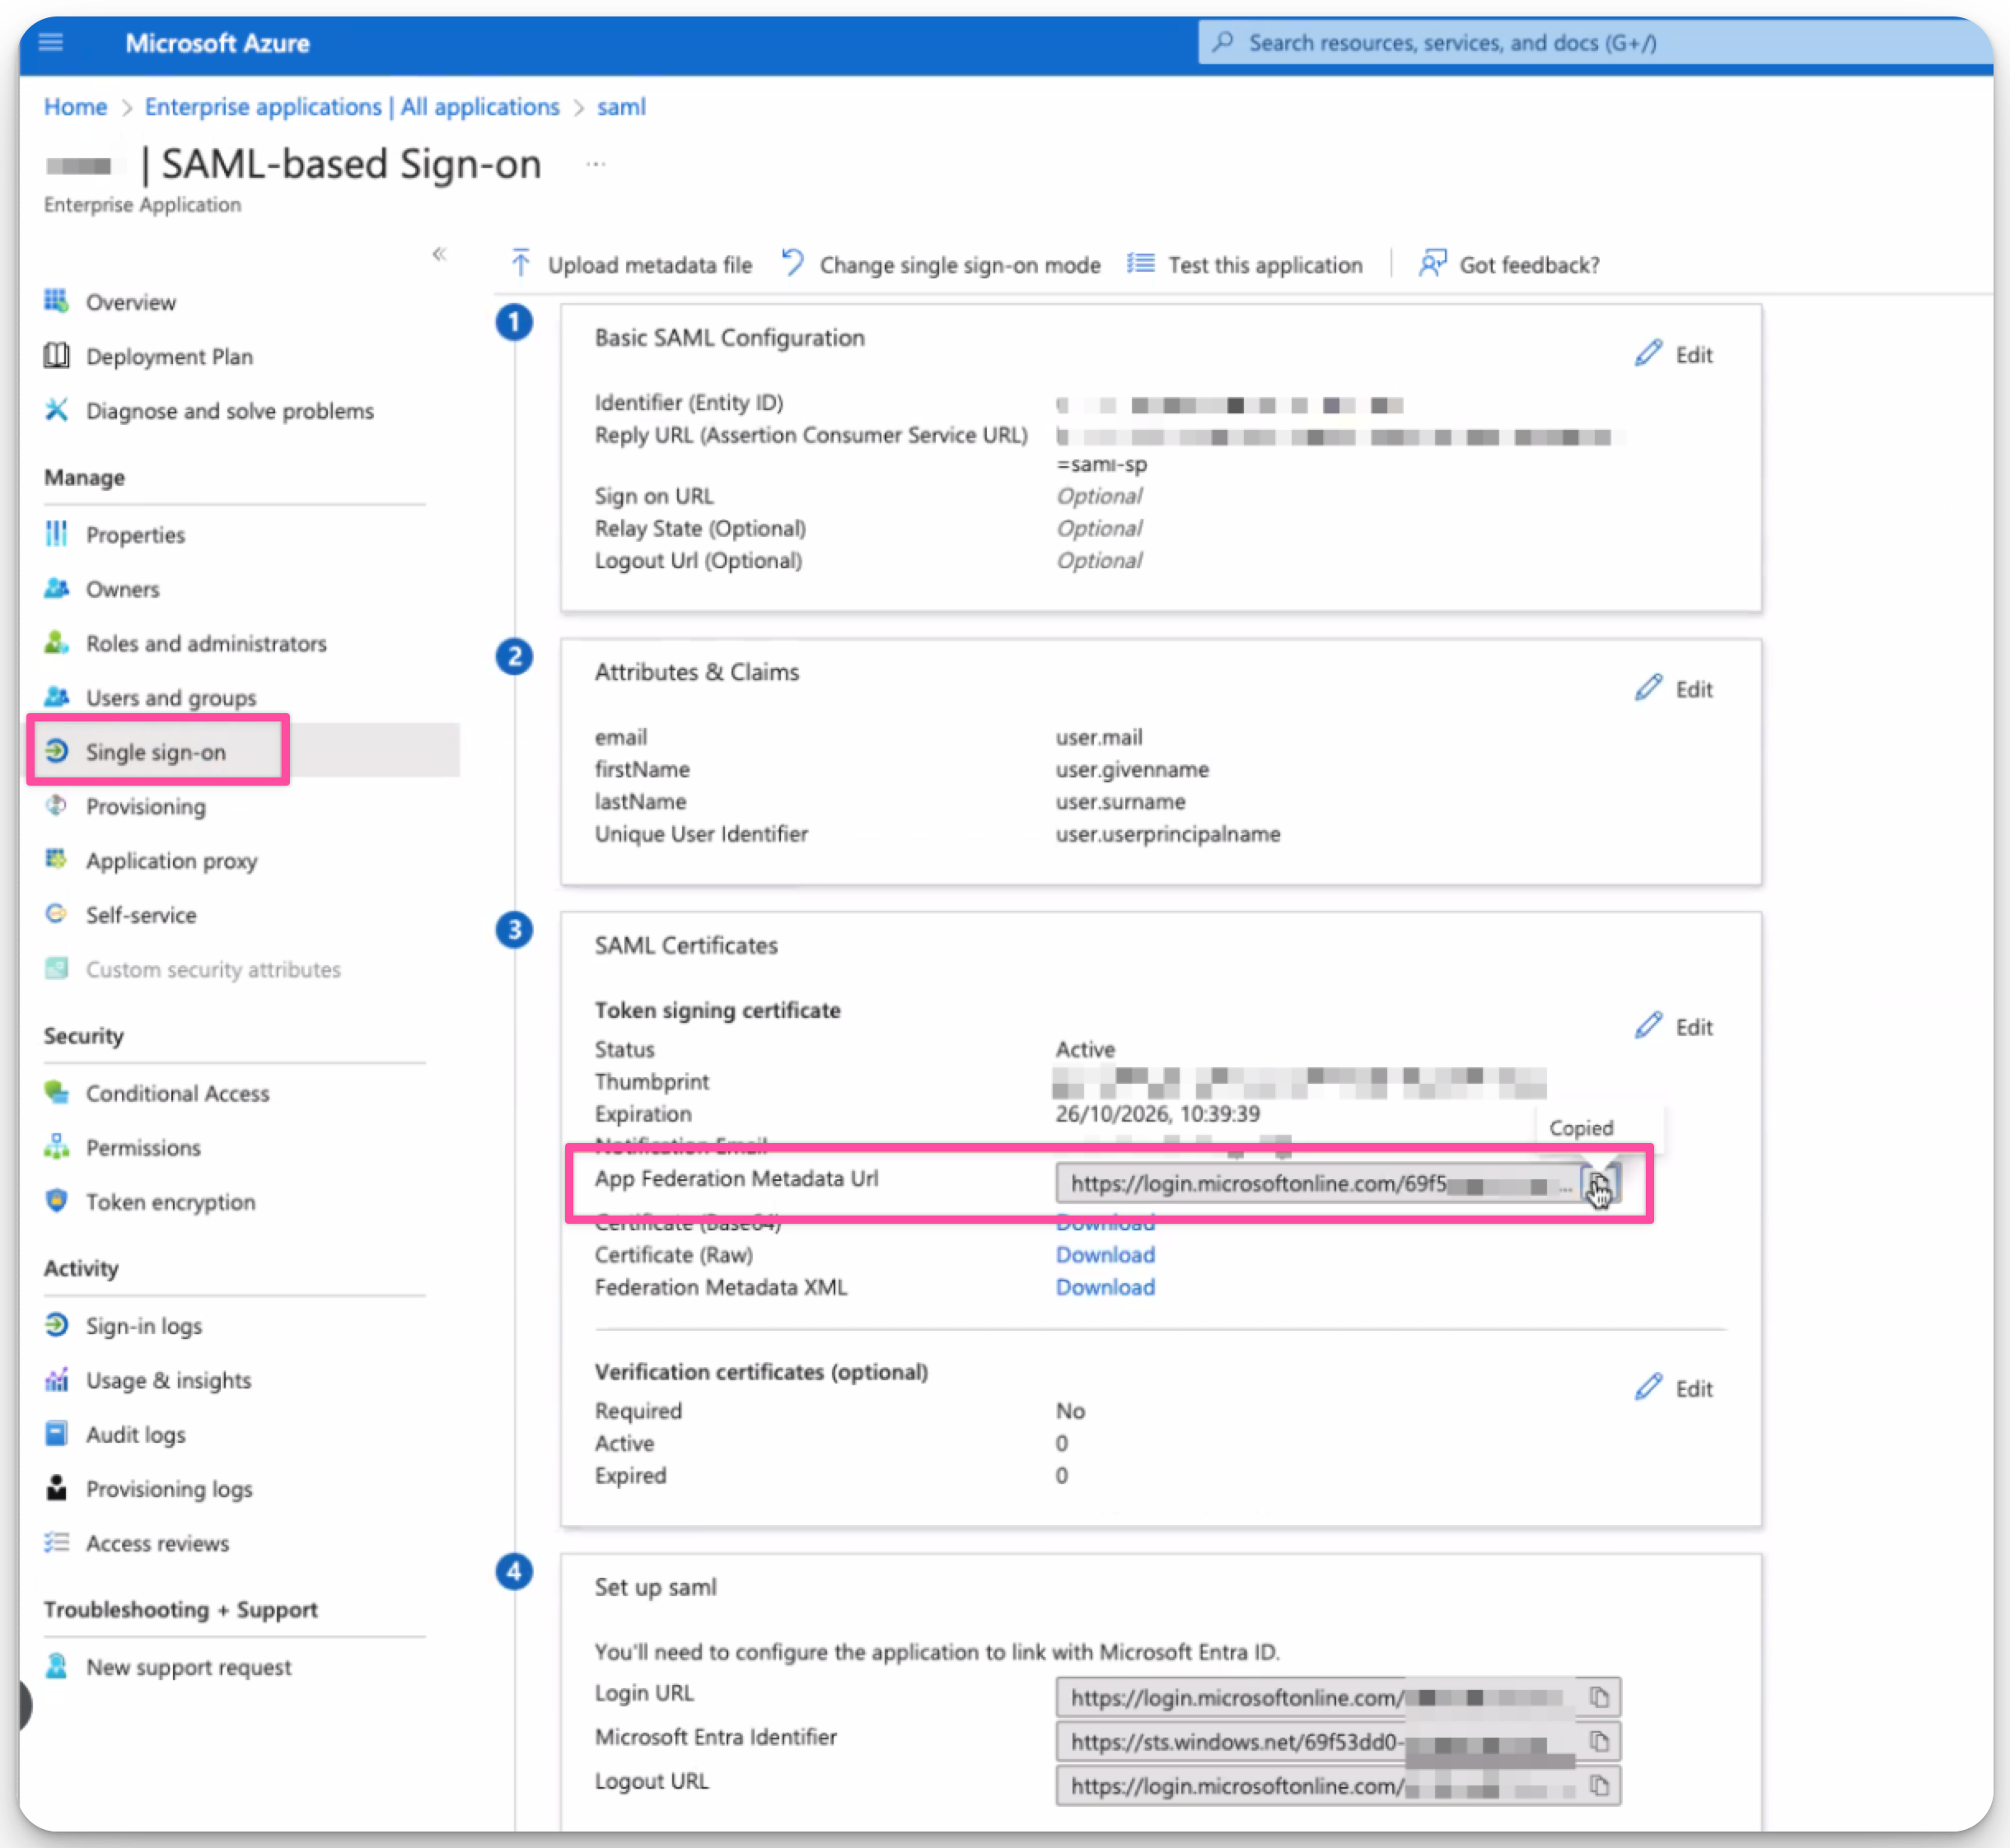Click the Permissions hierarchy icon

pyautogui.click(x=57, y=1146)
